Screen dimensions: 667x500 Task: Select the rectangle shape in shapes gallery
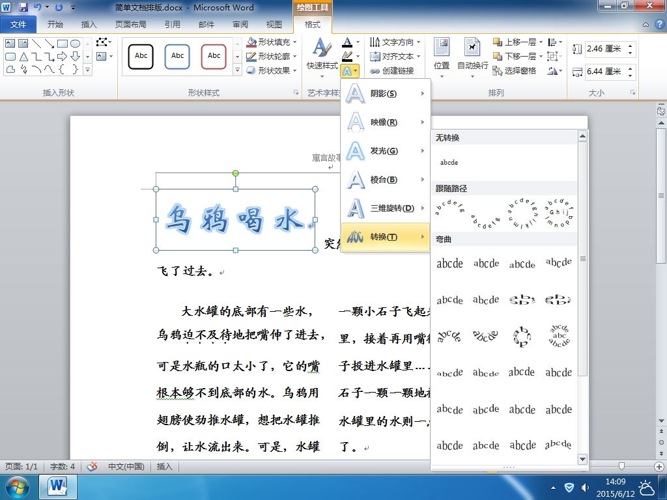pos(63,44)
